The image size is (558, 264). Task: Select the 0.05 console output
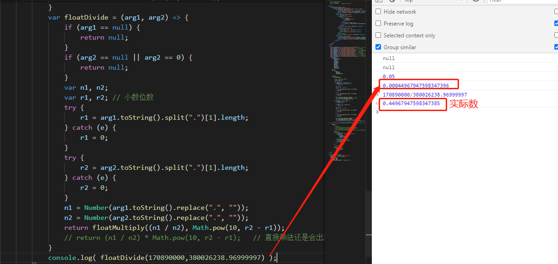coord(389,76)
